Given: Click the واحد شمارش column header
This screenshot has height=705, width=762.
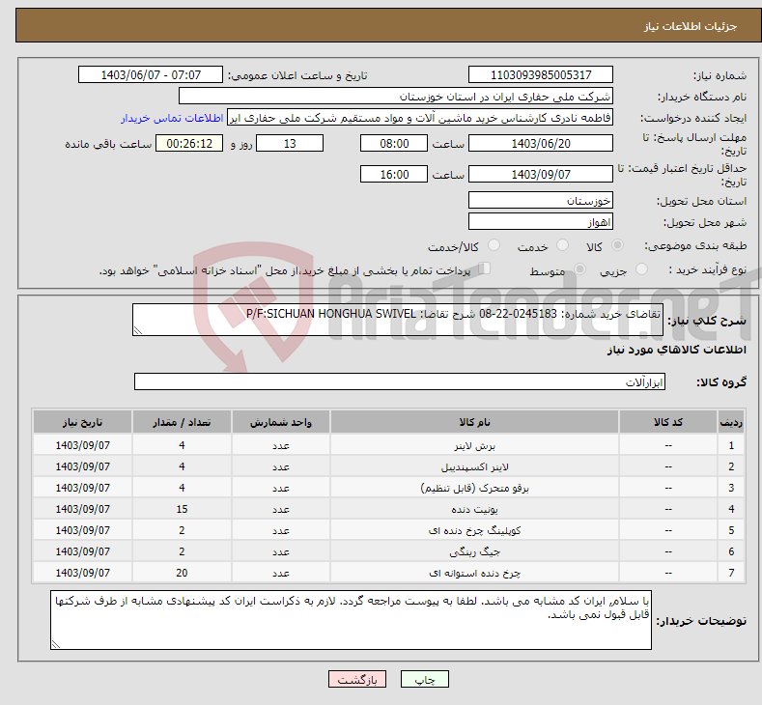Looking at the screenshot, I should coord(281,422).
